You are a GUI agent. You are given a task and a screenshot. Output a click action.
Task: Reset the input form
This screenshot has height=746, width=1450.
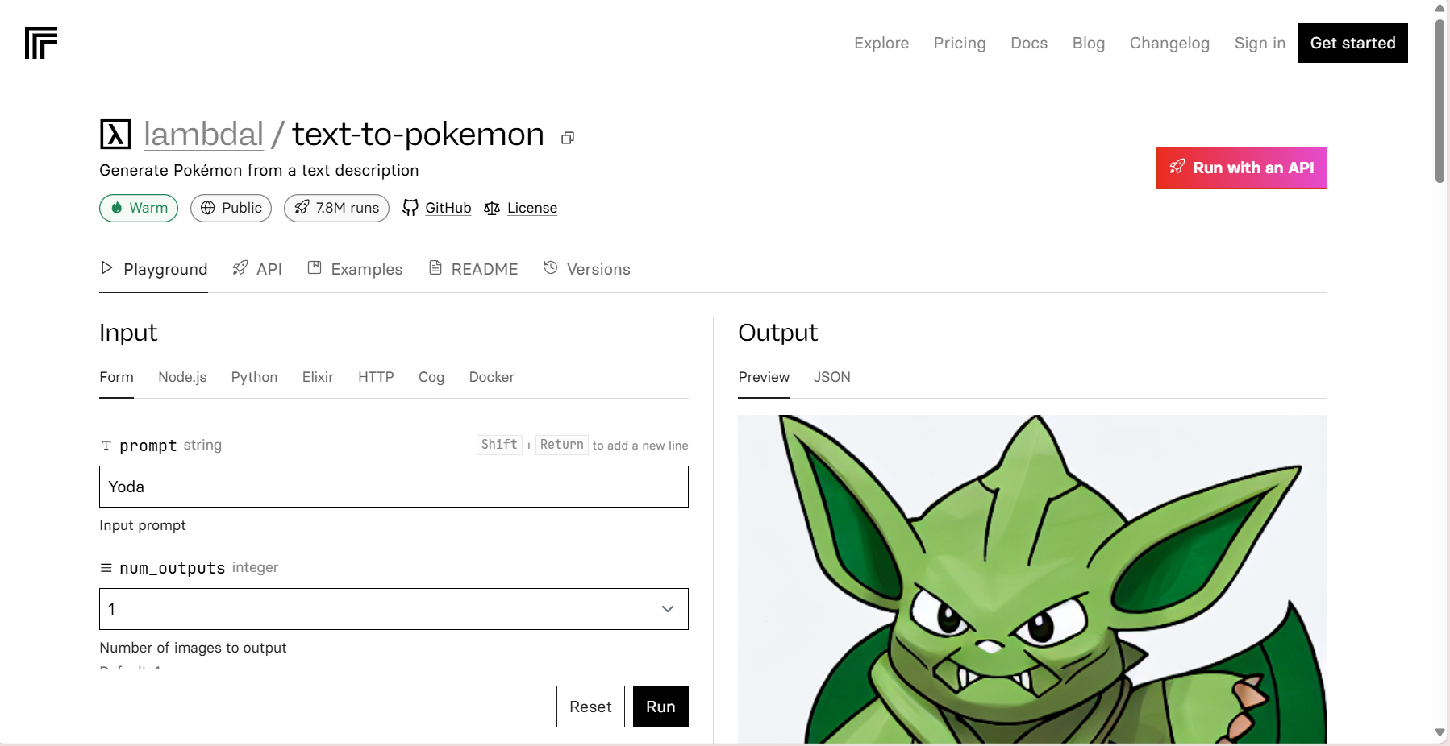[x=590, y=707]
